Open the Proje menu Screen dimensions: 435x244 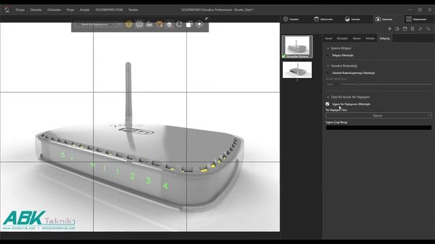[70, 9]
